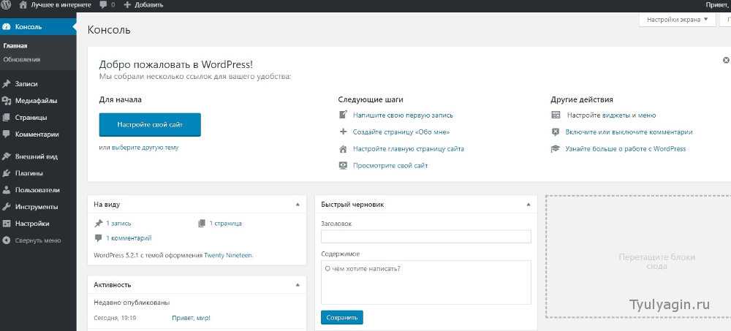Open «Инструменты» wrench menu in sidebar

(x=37, y=207)
